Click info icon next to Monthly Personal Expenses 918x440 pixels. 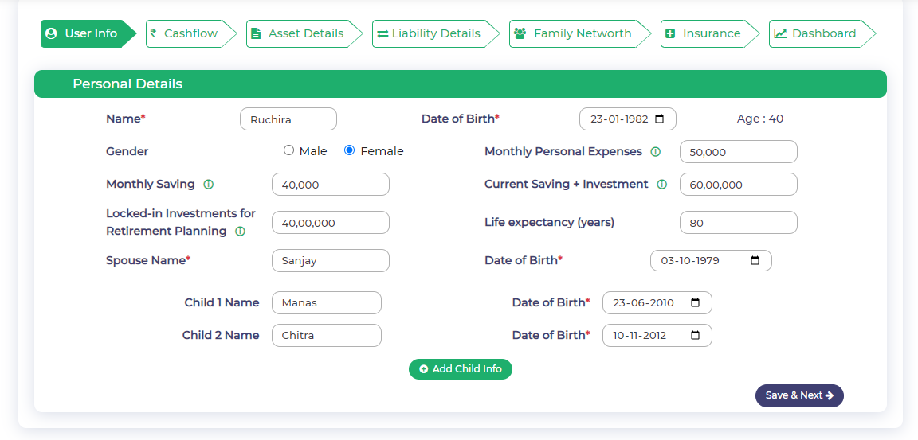point(656,152)
